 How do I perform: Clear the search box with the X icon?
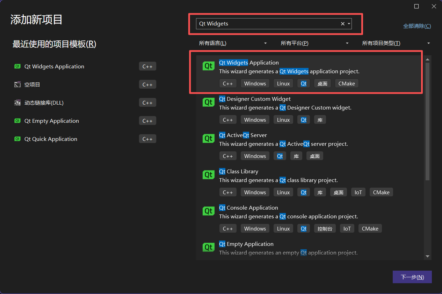pyautogui.click(x=343, y=24)
